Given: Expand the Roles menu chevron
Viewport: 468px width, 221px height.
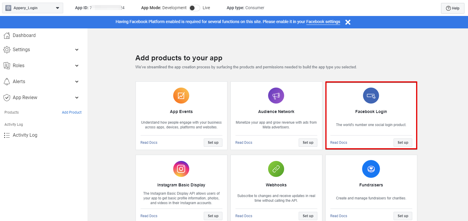Looking at the screenshot, I should 77,66.
